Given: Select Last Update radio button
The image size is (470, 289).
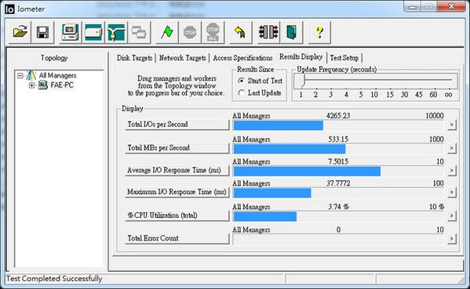Looking at the screenshot, I should (x=241, y=92).
